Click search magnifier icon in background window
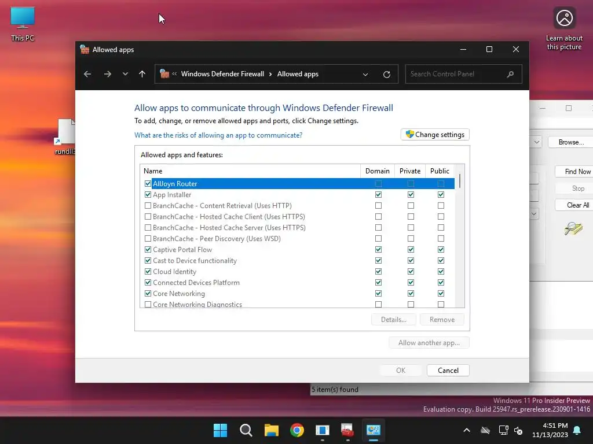Viewport: 593px width, 444px height. 573,228
